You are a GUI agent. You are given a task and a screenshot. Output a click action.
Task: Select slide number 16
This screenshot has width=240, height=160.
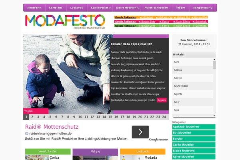coord(116,117)
